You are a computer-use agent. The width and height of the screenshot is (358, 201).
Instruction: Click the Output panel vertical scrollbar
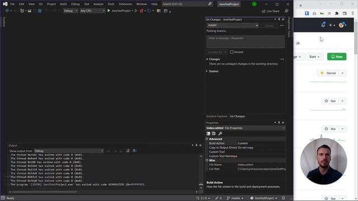pyautogui.click(x=201, y=172)
